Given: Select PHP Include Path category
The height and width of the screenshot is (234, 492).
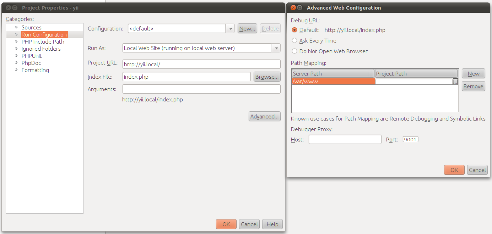Looking at the screenshot, I should click(x=43, y=42).
